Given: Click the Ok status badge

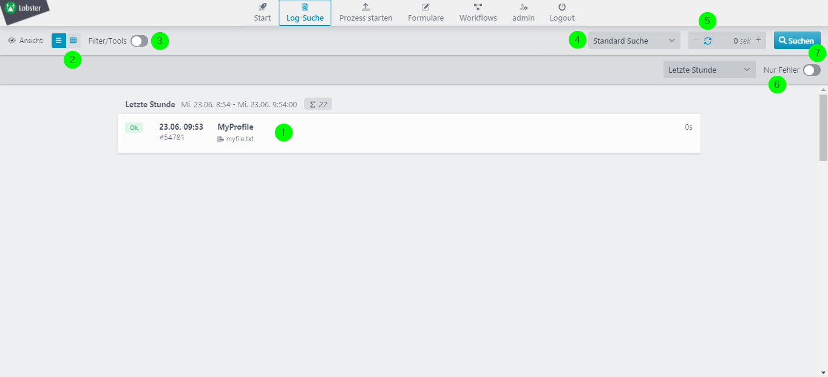Looking at the screenshot, I should (x=134, y=127).
